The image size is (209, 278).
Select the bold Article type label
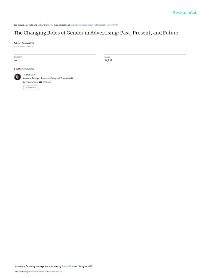17,43
